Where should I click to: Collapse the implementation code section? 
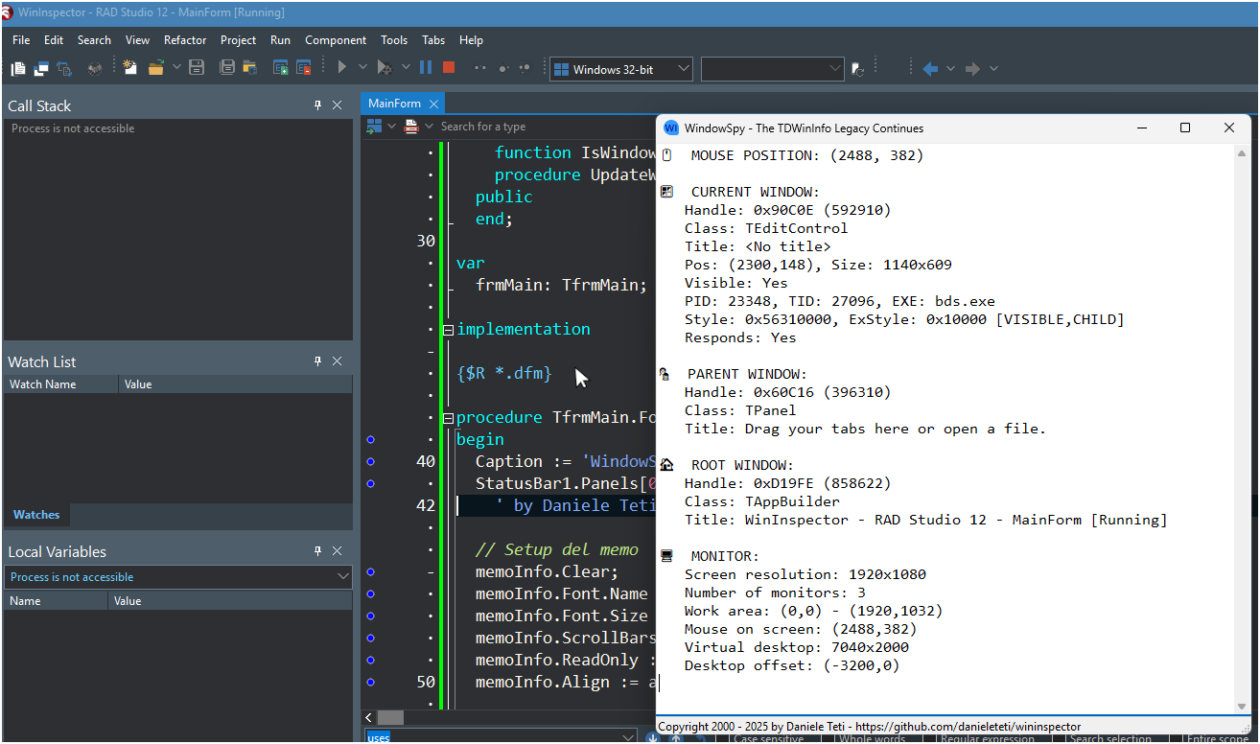coord(448,330)
